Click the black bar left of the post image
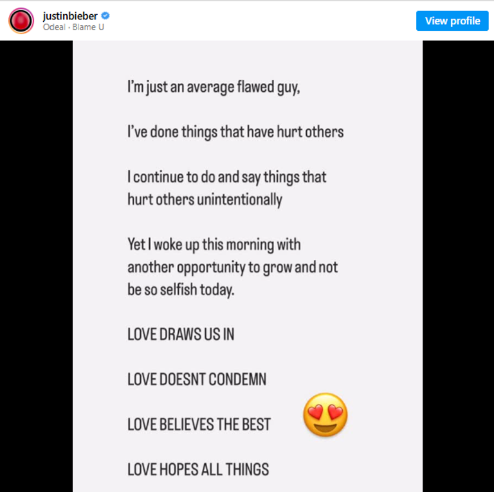Screen dimensions: 494x492 (x=36, y=266)
